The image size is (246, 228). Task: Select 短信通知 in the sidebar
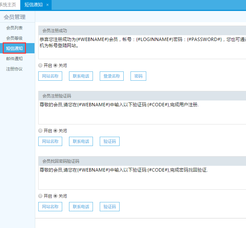click(14, 48)
